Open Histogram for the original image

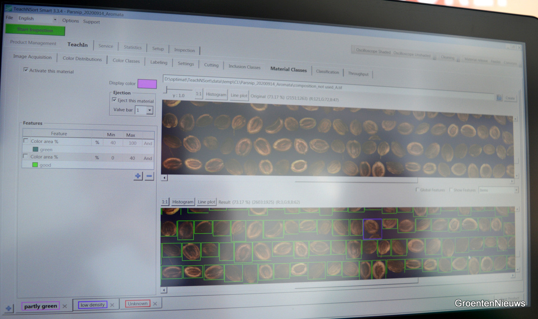216,94
